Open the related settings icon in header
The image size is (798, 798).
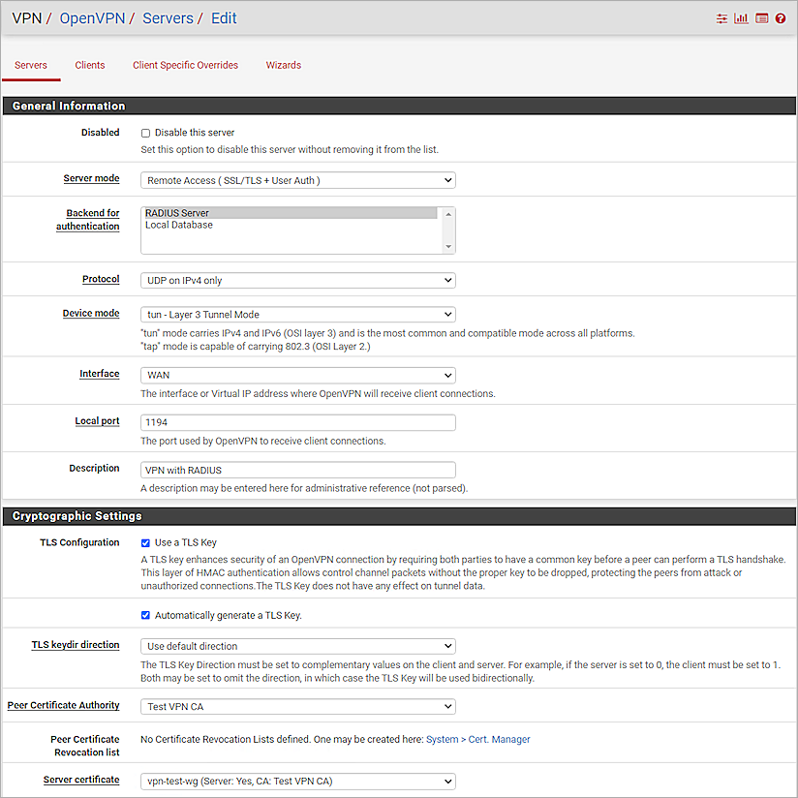click(x=721, y=17)
